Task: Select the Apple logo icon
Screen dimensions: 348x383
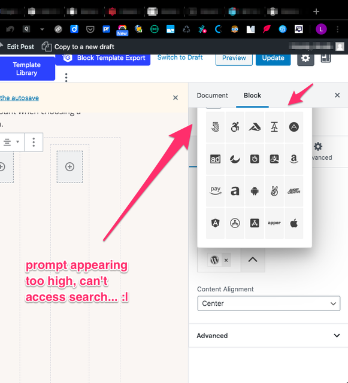Action: pos(293,223)
